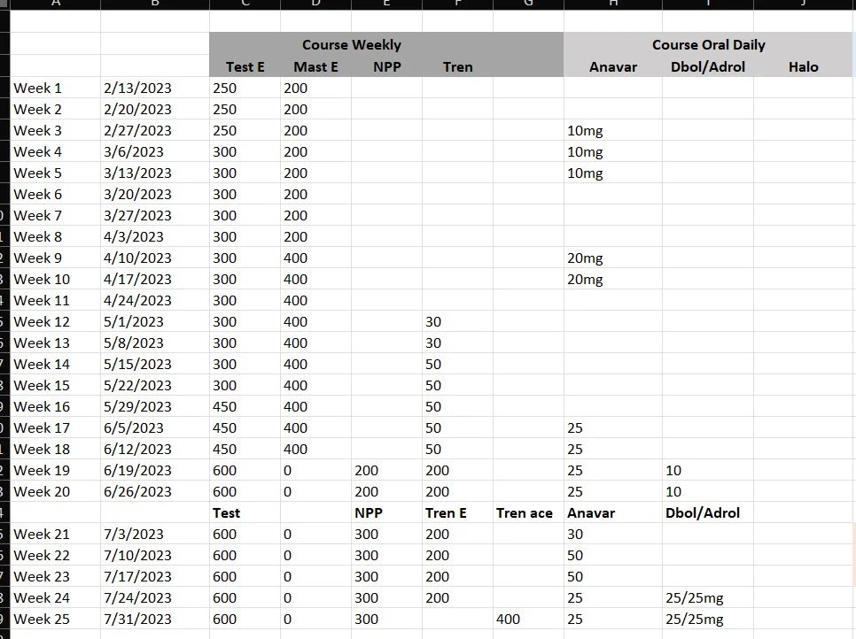Click the date cell 7/31/2023

coord(138,620)
